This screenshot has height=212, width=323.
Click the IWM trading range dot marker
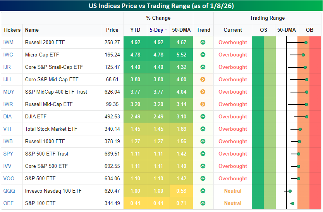306,43
